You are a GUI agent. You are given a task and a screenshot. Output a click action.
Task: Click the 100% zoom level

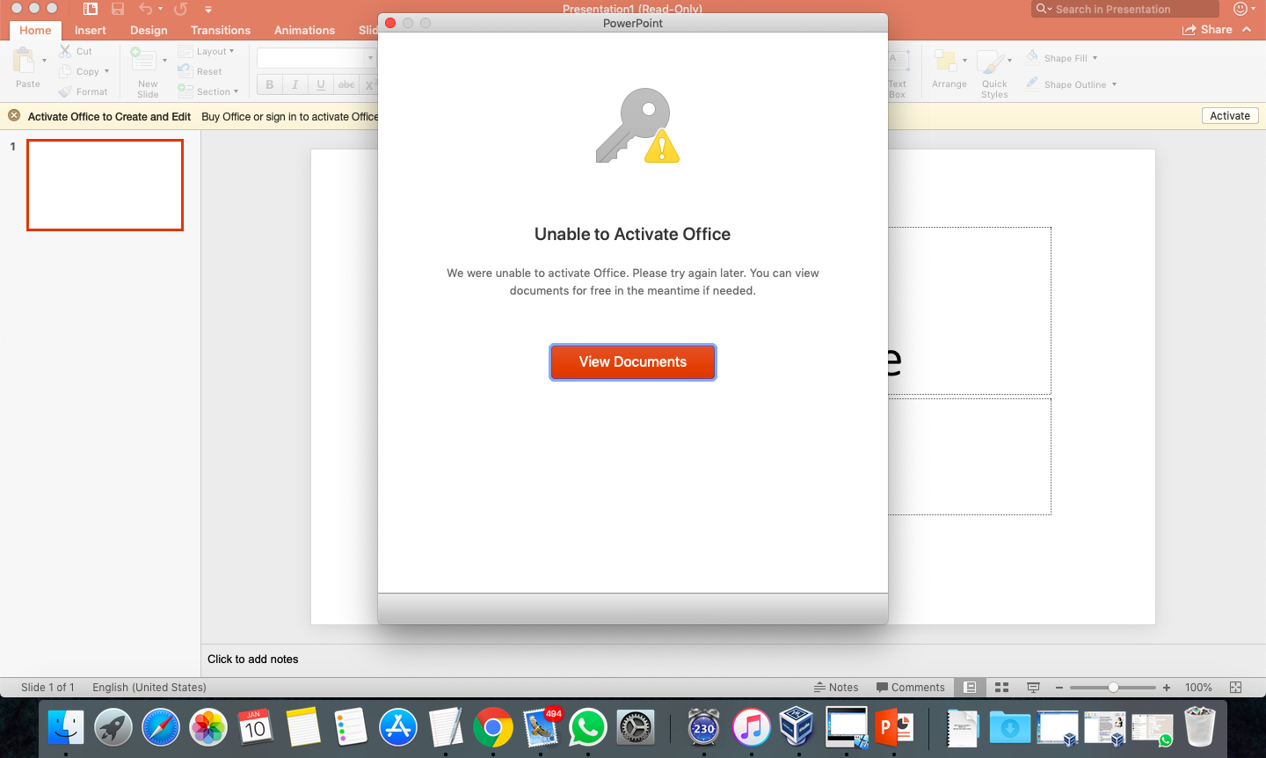click(x=1198, y=688)
